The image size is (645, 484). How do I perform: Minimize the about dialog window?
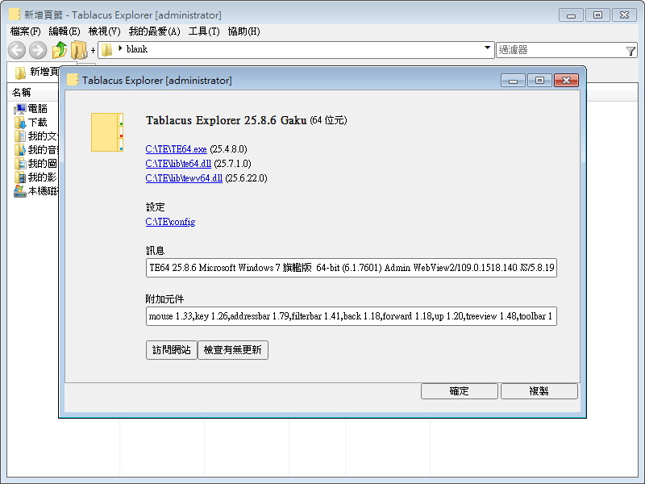(513, 80)
